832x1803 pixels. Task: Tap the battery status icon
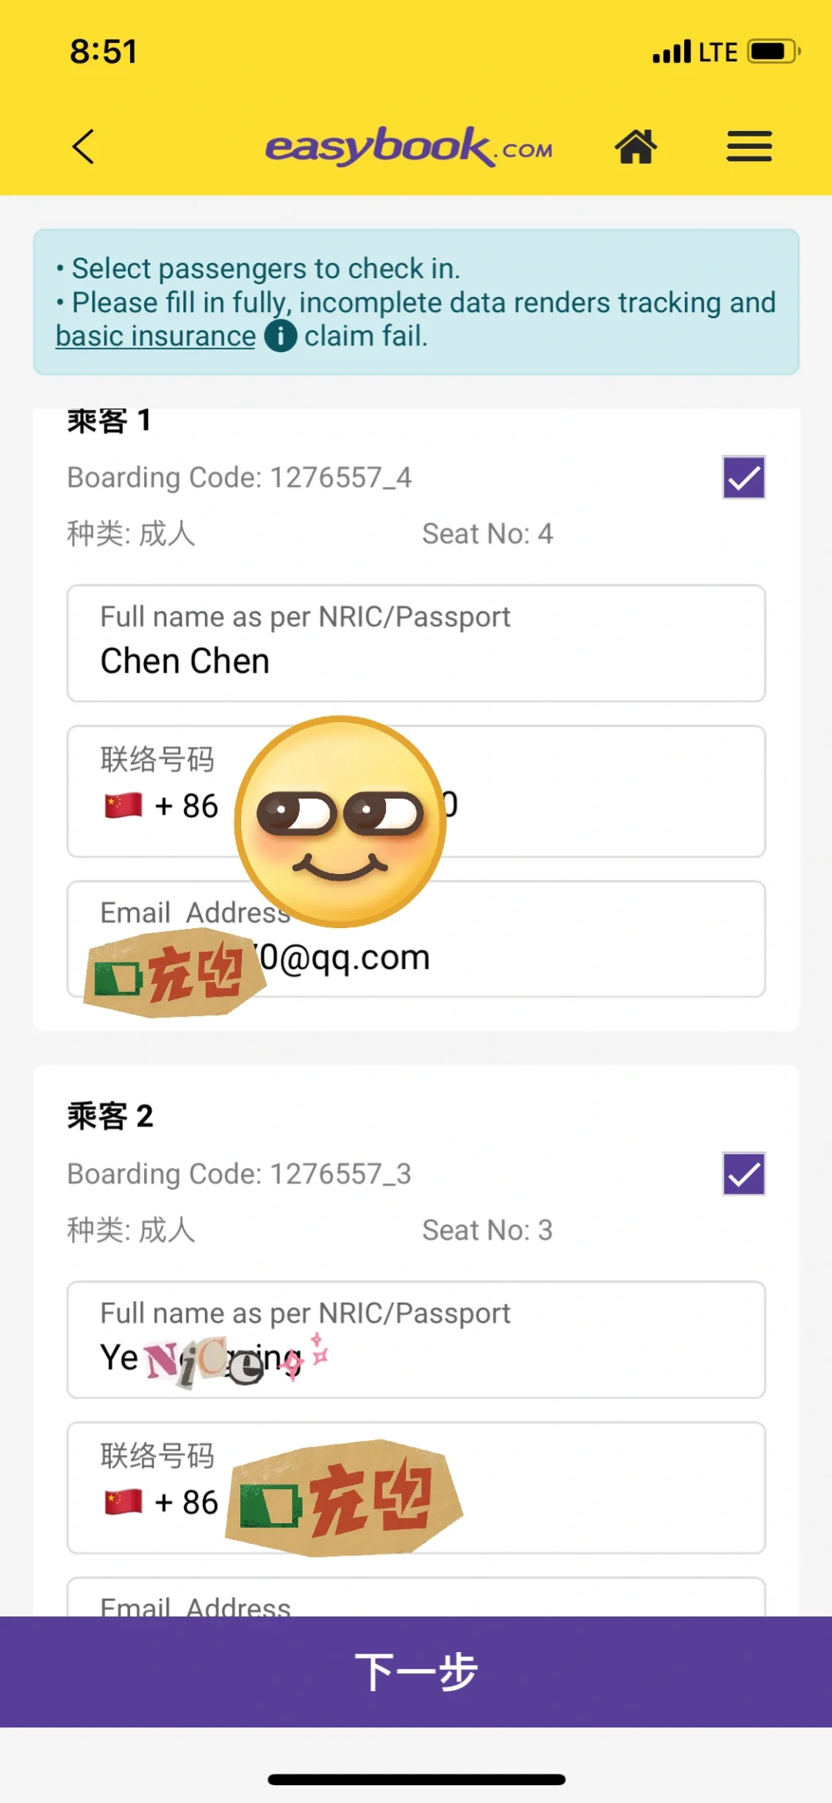[x=774, y=52]
